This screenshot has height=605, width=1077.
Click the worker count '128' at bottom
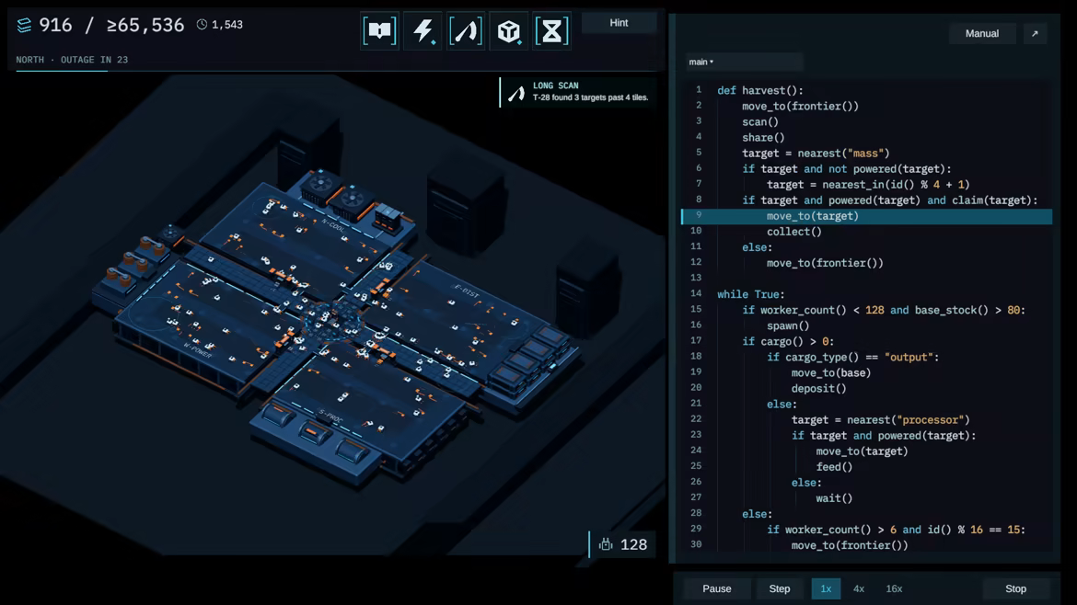(633, 544)
